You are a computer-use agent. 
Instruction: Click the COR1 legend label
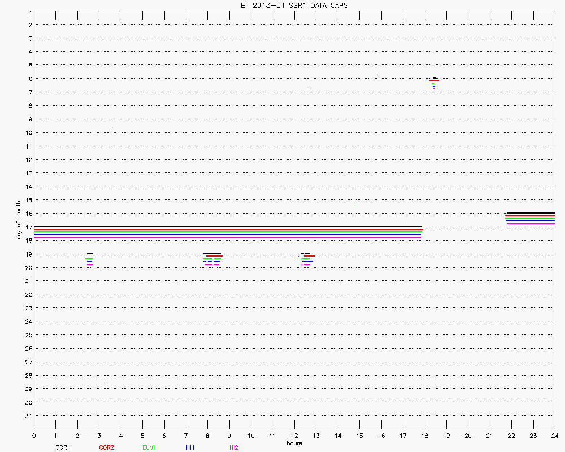(62, 447)
